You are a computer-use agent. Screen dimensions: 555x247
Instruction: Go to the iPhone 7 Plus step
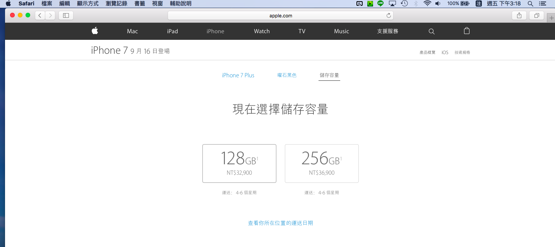(x=238, y=75)
